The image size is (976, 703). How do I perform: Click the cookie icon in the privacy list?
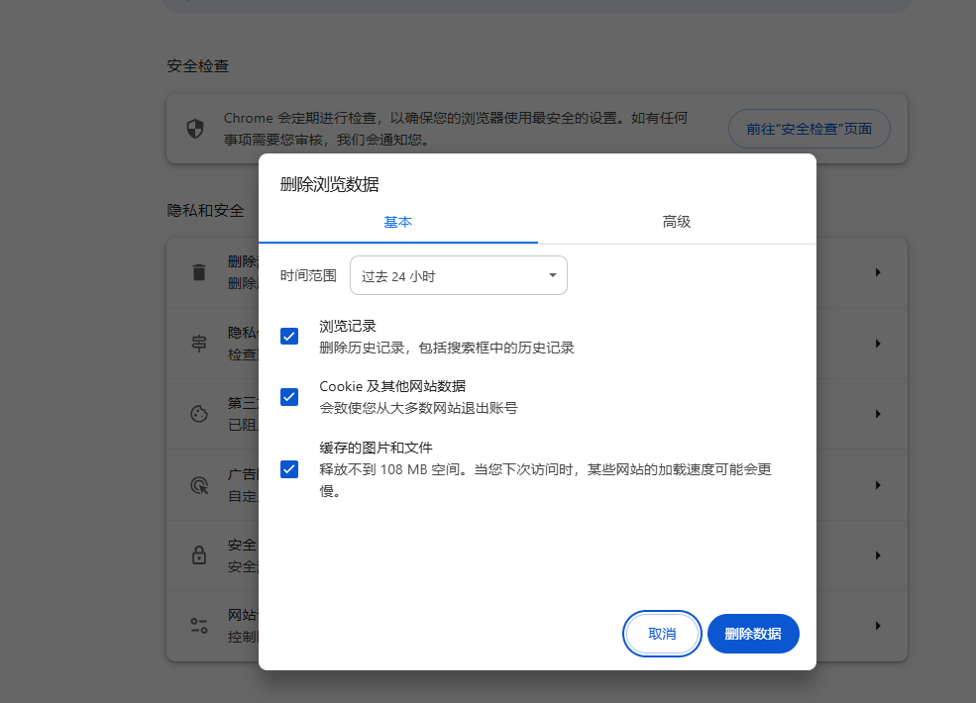(199, 414)
